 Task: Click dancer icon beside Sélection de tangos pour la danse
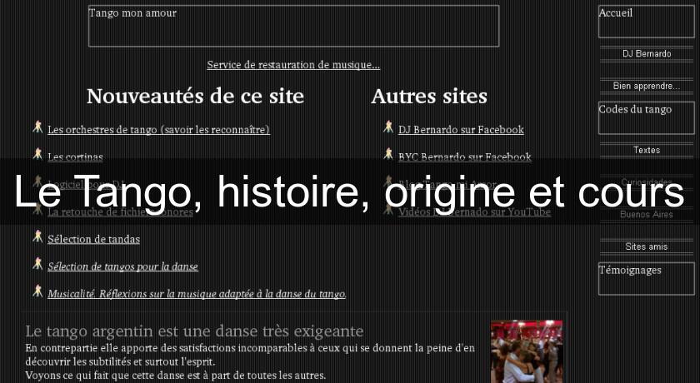[37, 264]
